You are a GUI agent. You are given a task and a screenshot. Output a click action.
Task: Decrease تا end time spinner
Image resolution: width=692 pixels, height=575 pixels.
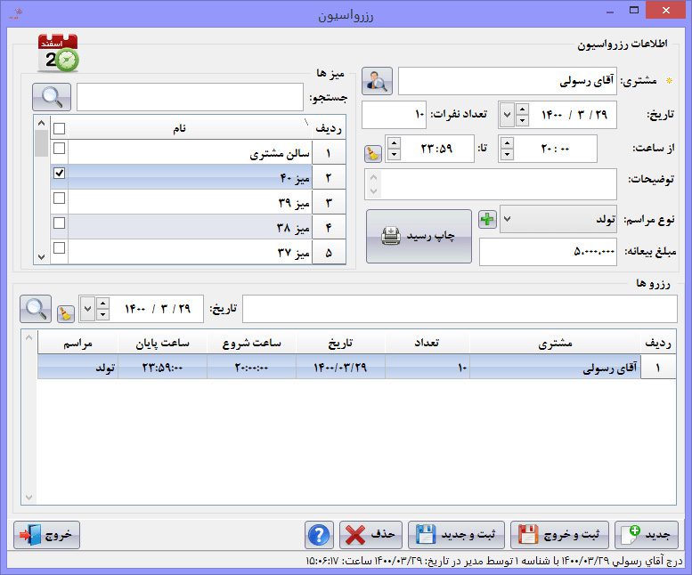click(394, 154)
